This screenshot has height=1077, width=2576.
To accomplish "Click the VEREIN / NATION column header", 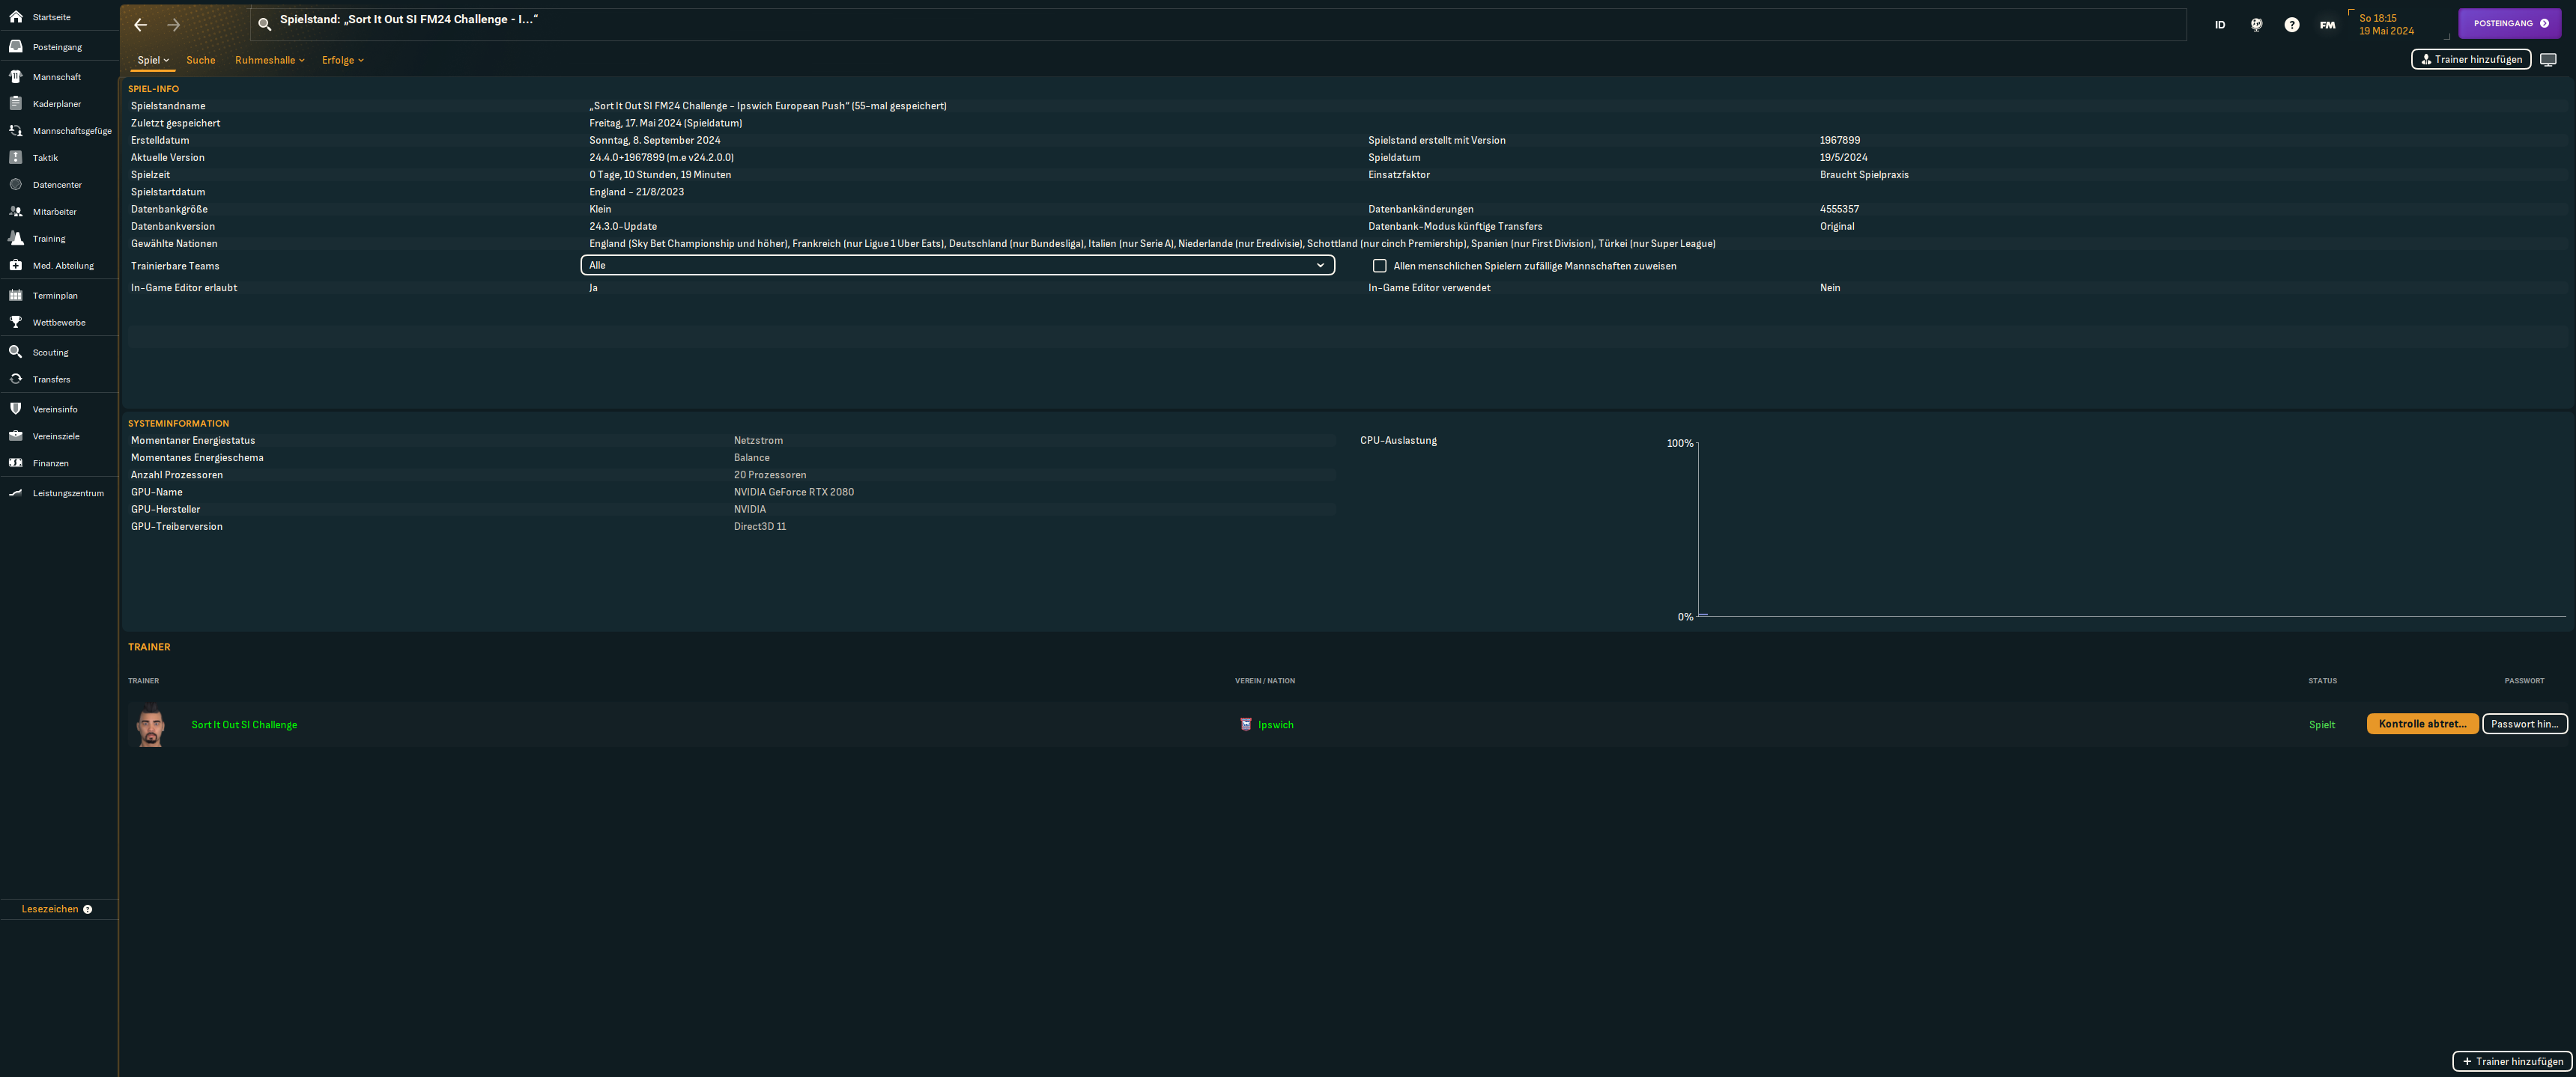I will click(1264, 681).
